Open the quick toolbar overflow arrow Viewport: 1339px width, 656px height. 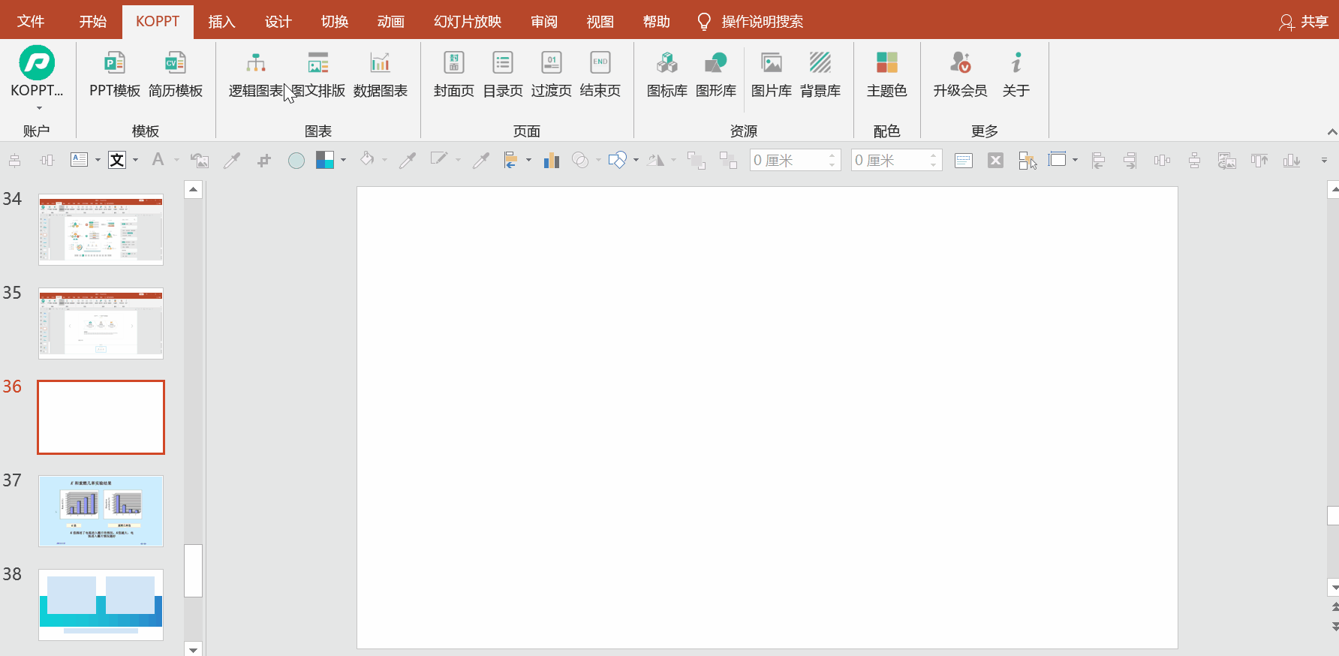pyautogui.click(x=1324, y=161)
